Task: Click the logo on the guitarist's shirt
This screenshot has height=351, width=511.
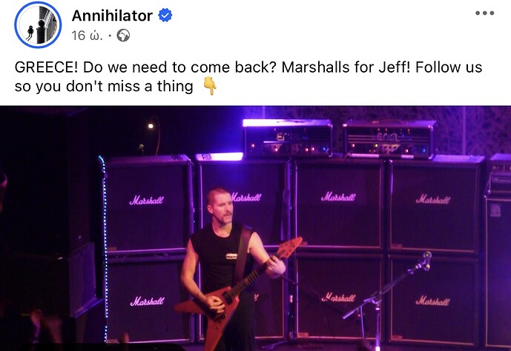Action: [x=231, y=256]
